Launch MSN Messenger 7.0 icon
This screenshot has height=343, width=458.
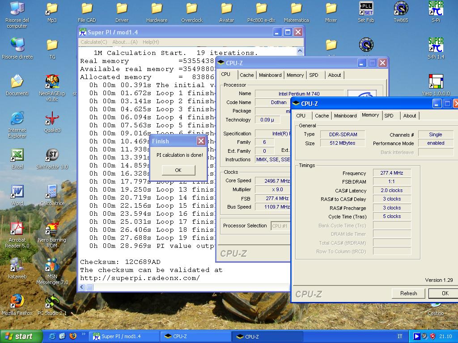(x=52, y=265)
